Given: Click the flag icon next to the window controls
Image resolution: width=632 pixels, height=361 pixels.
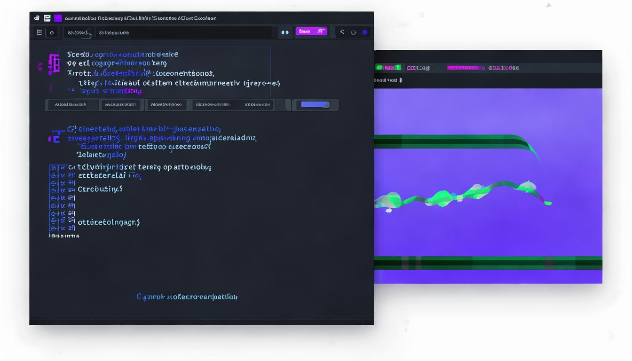Looking at the screenshot, I should [47, 18].
